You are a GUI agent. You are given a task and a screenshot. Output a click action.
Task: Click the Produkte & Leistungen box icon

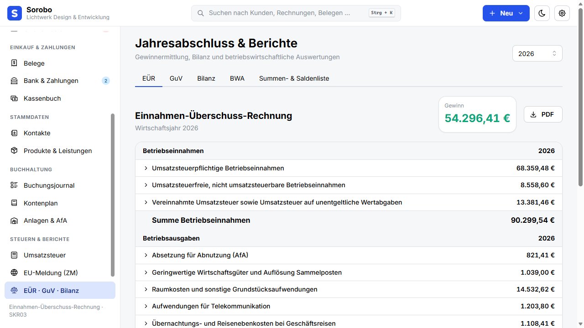(x=15, y=151)
